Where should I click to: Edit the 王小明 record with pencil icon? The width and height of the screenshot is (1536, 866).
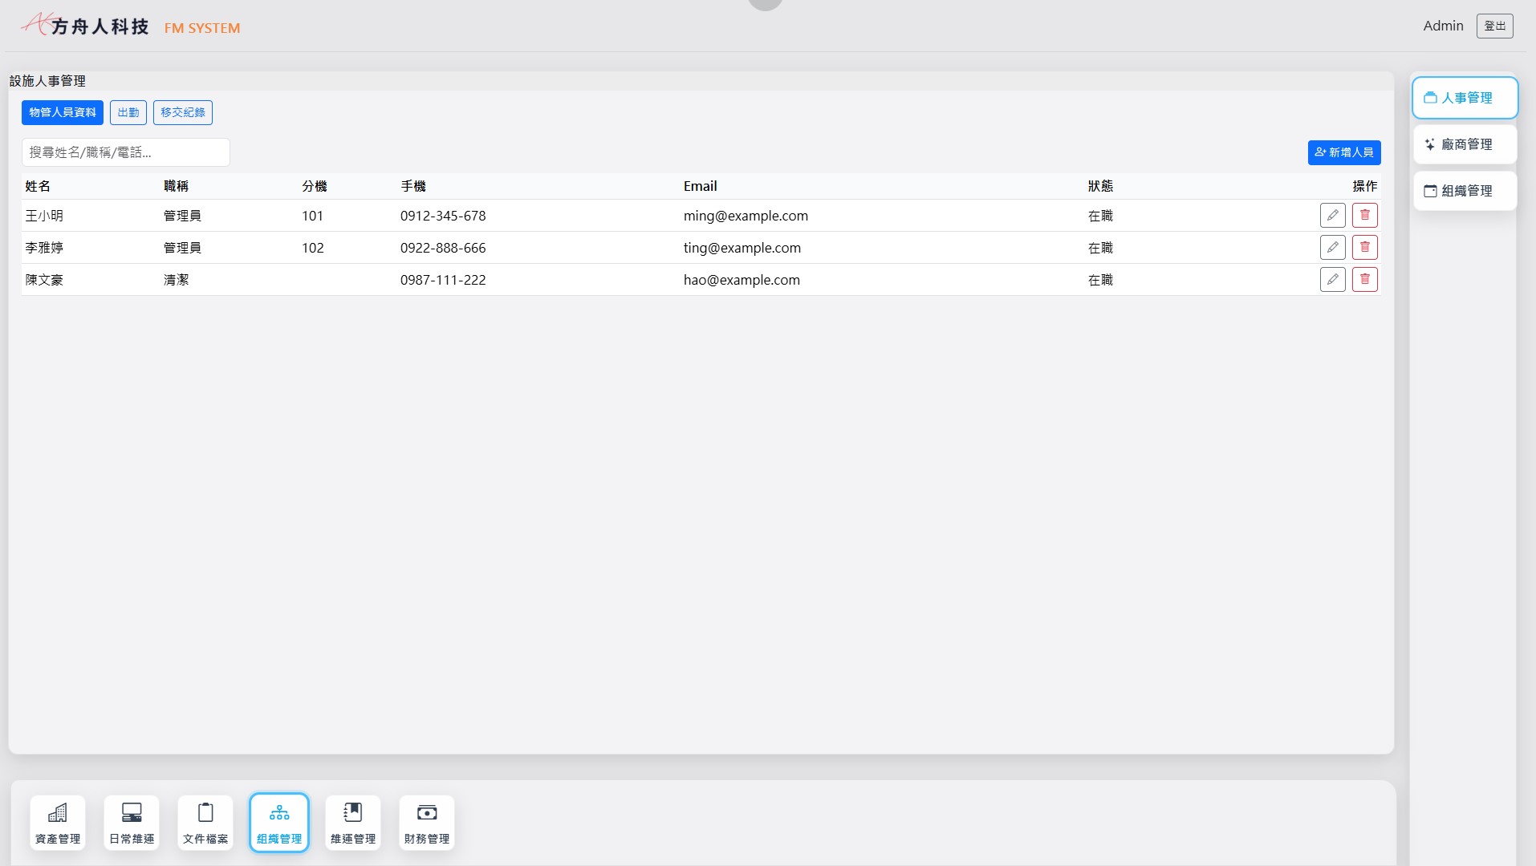tap(1332, 215)
